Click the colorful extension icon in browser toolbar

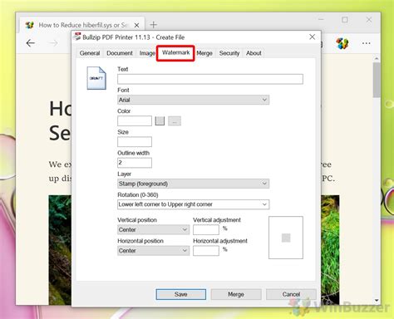point(342,43)
